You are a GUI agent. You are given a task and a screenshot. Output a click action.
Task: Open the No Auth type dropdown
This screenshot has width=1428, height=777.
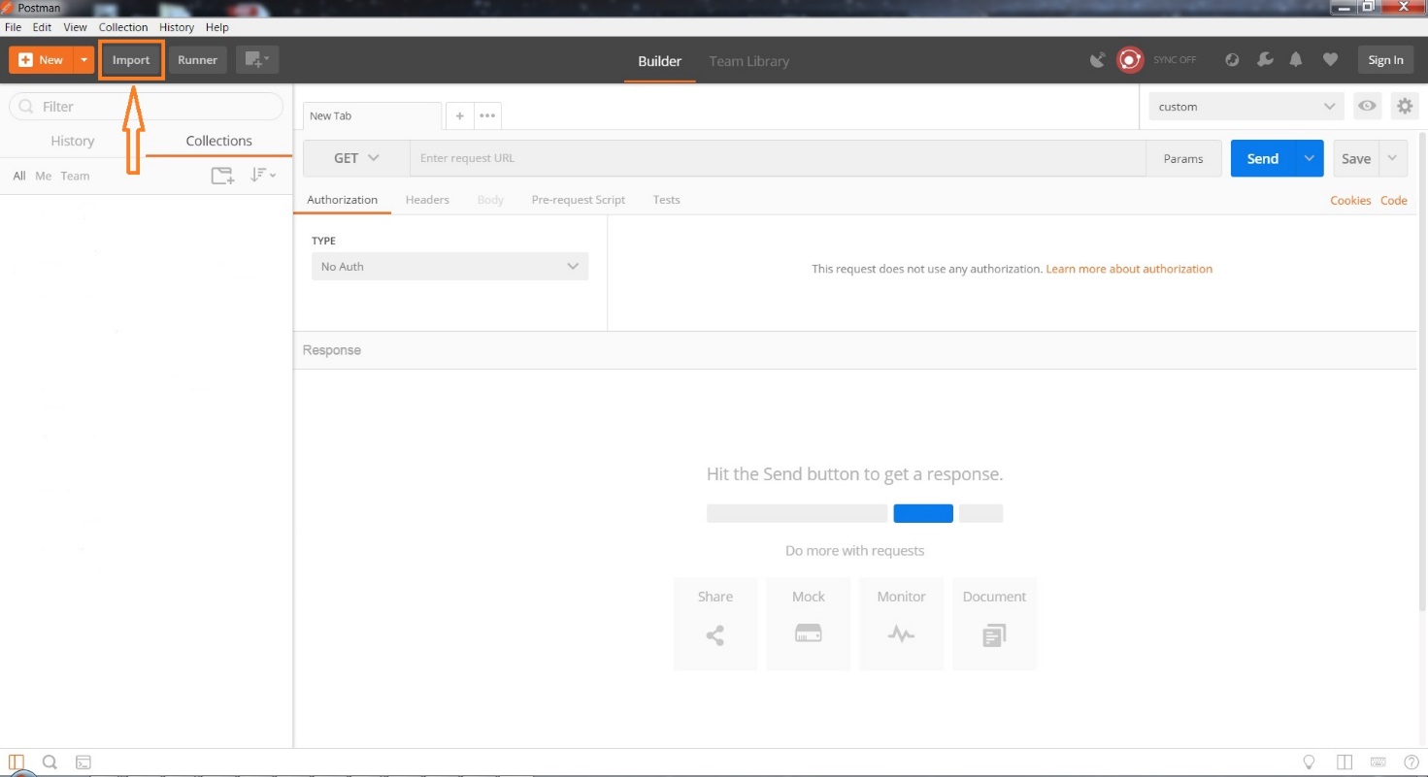point(449,266)
